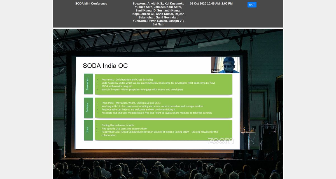Click the 'Work in Progress' bullet line
This screenshot has height=179, width=336.
[142, 89]
